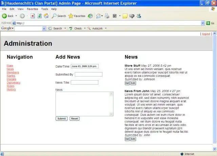Viewport: 217px width, 156px height.
Task: Follow the Diplomacy navigation link
Action: pos(14,83)
